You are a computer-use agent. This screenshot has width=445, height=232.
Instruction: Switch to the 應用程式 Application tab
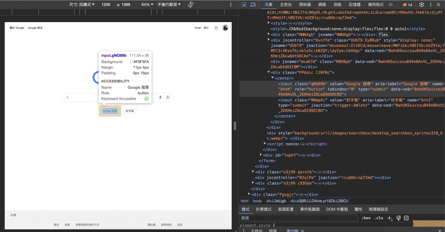375,4
